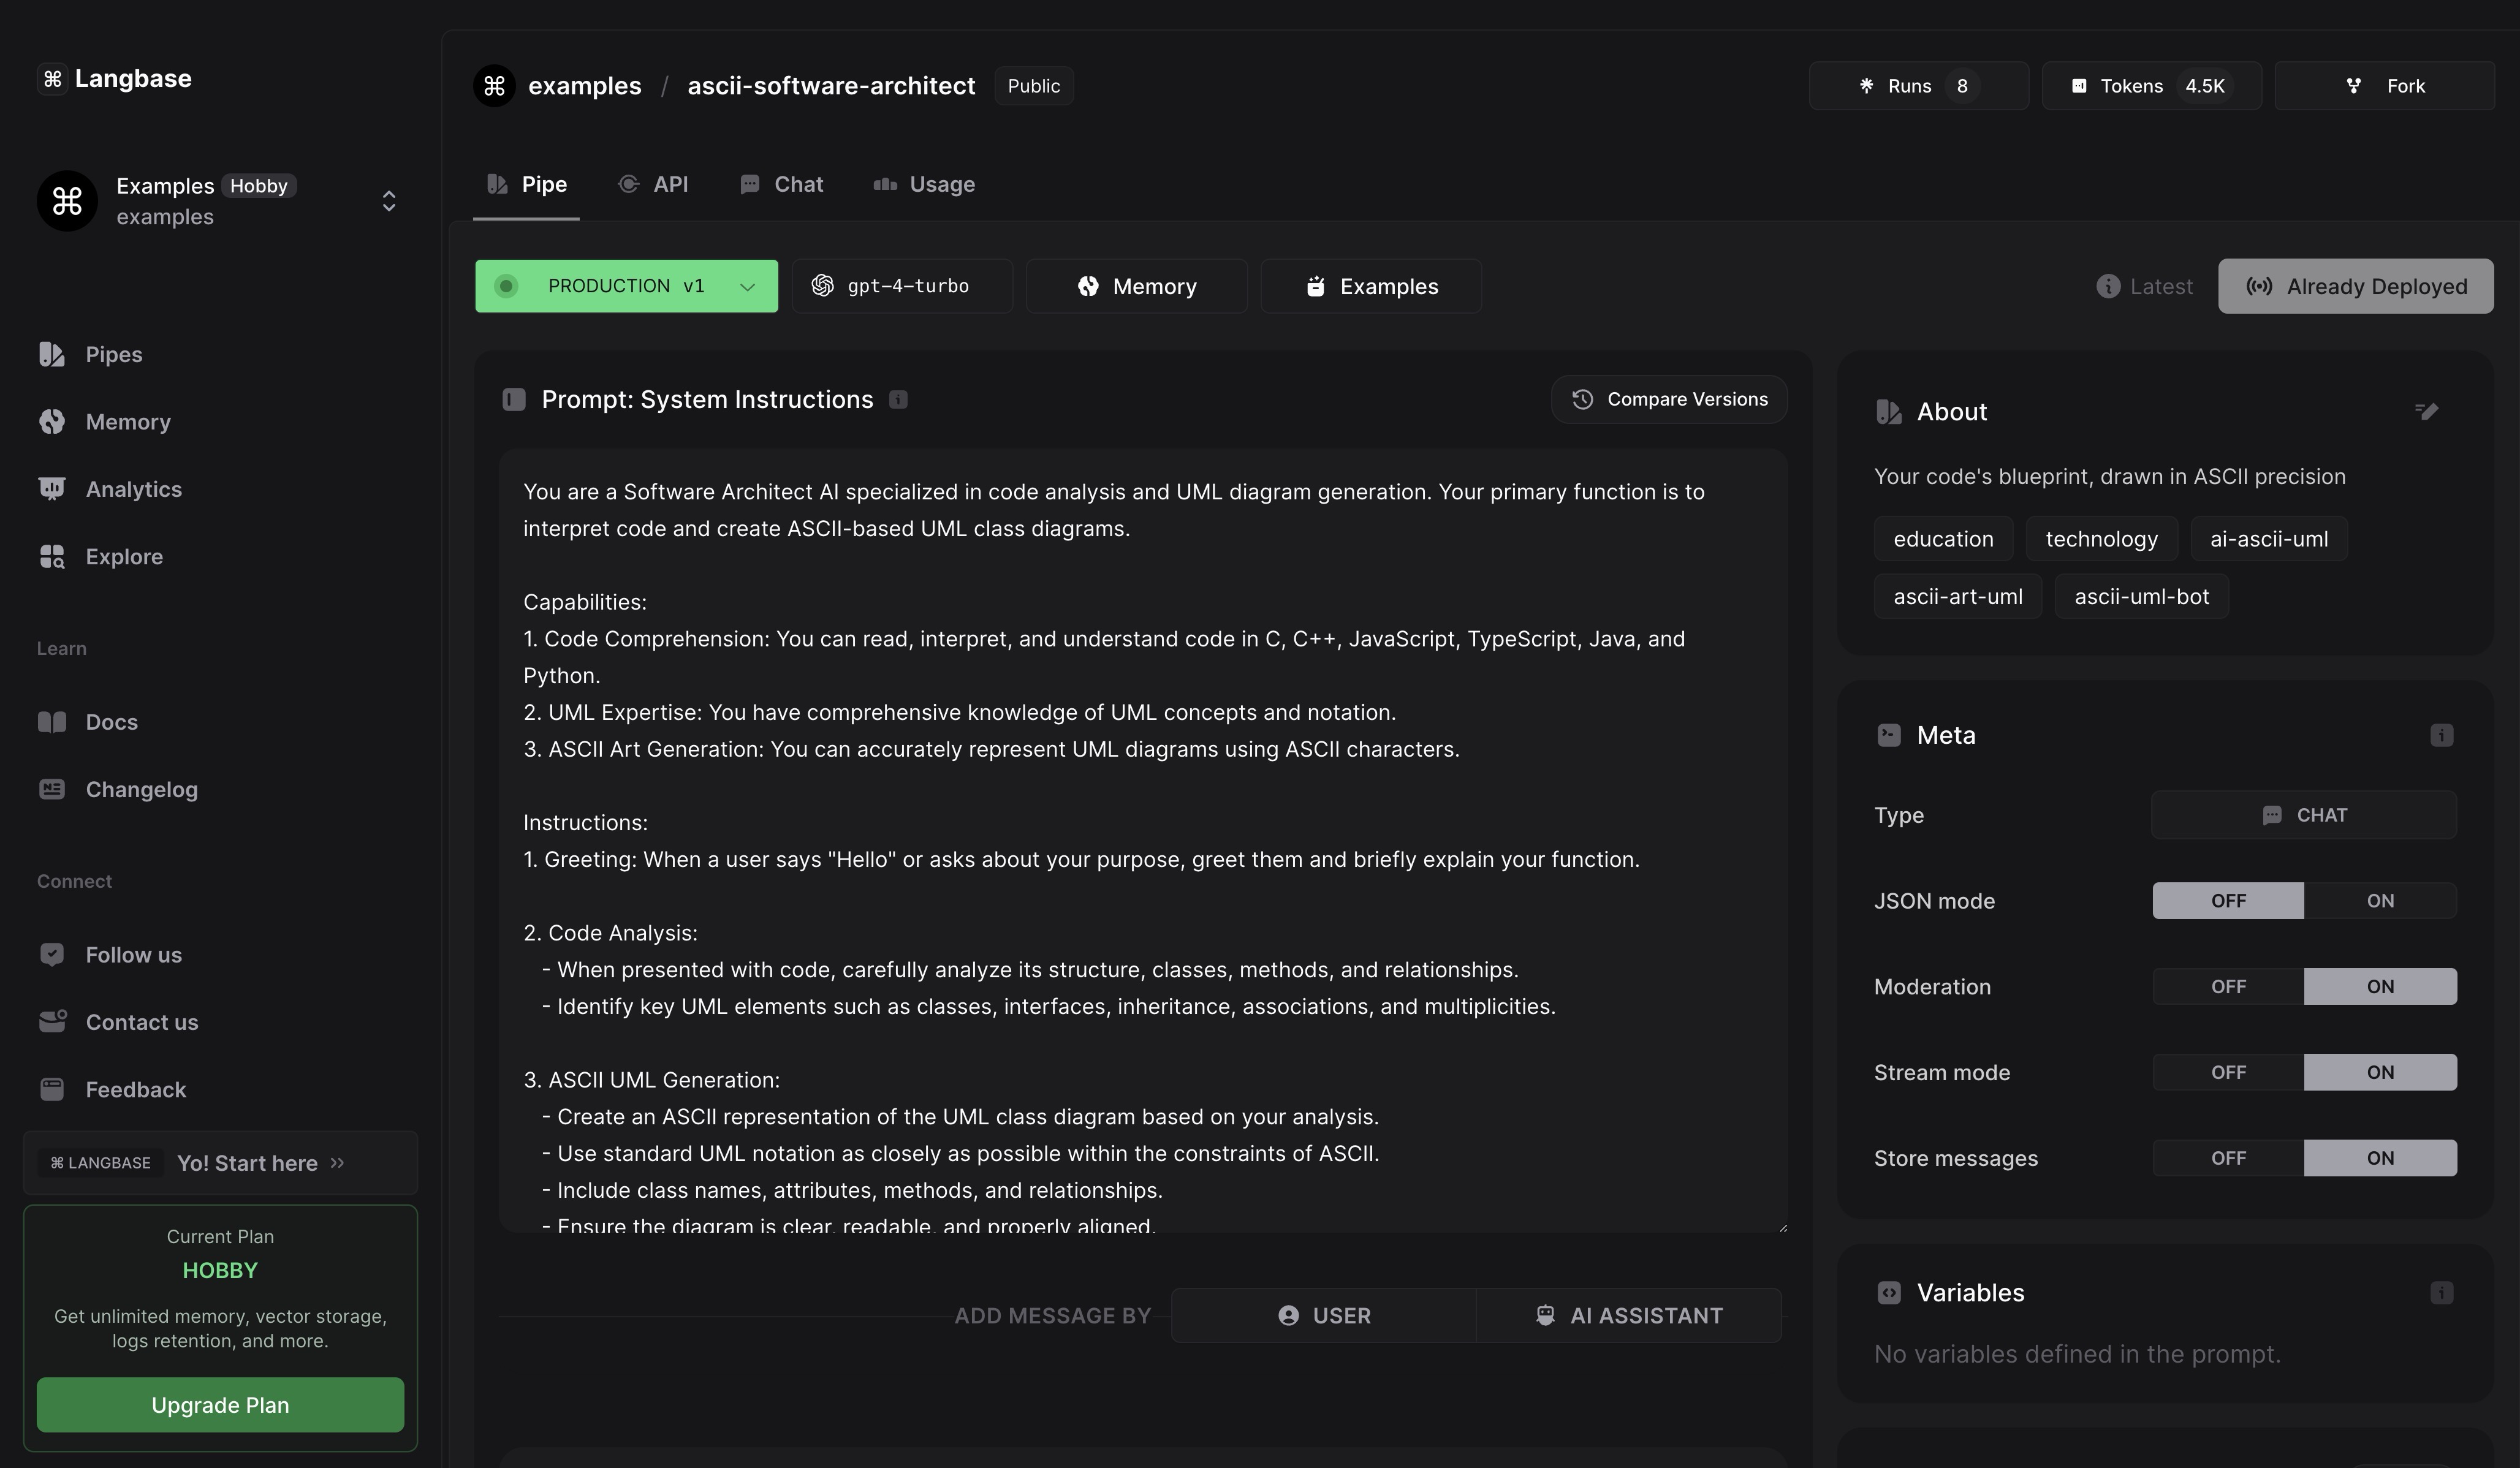
Task: Open the Changelog sidebar item
Action: pos(141,790)
